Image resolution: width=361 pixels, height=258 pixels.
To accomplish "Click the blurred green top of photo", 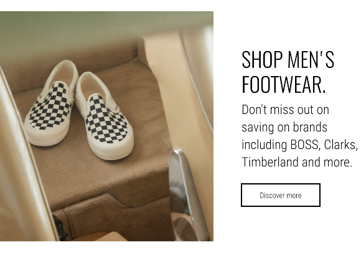I will 92,26.
